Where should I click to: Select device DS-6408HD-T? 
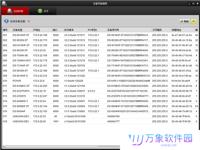20,101
